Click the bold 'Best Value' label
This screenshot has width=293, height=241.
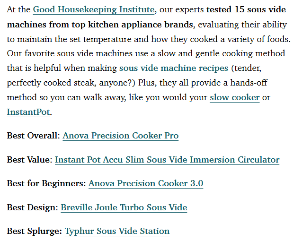click(x=28, y=160)
